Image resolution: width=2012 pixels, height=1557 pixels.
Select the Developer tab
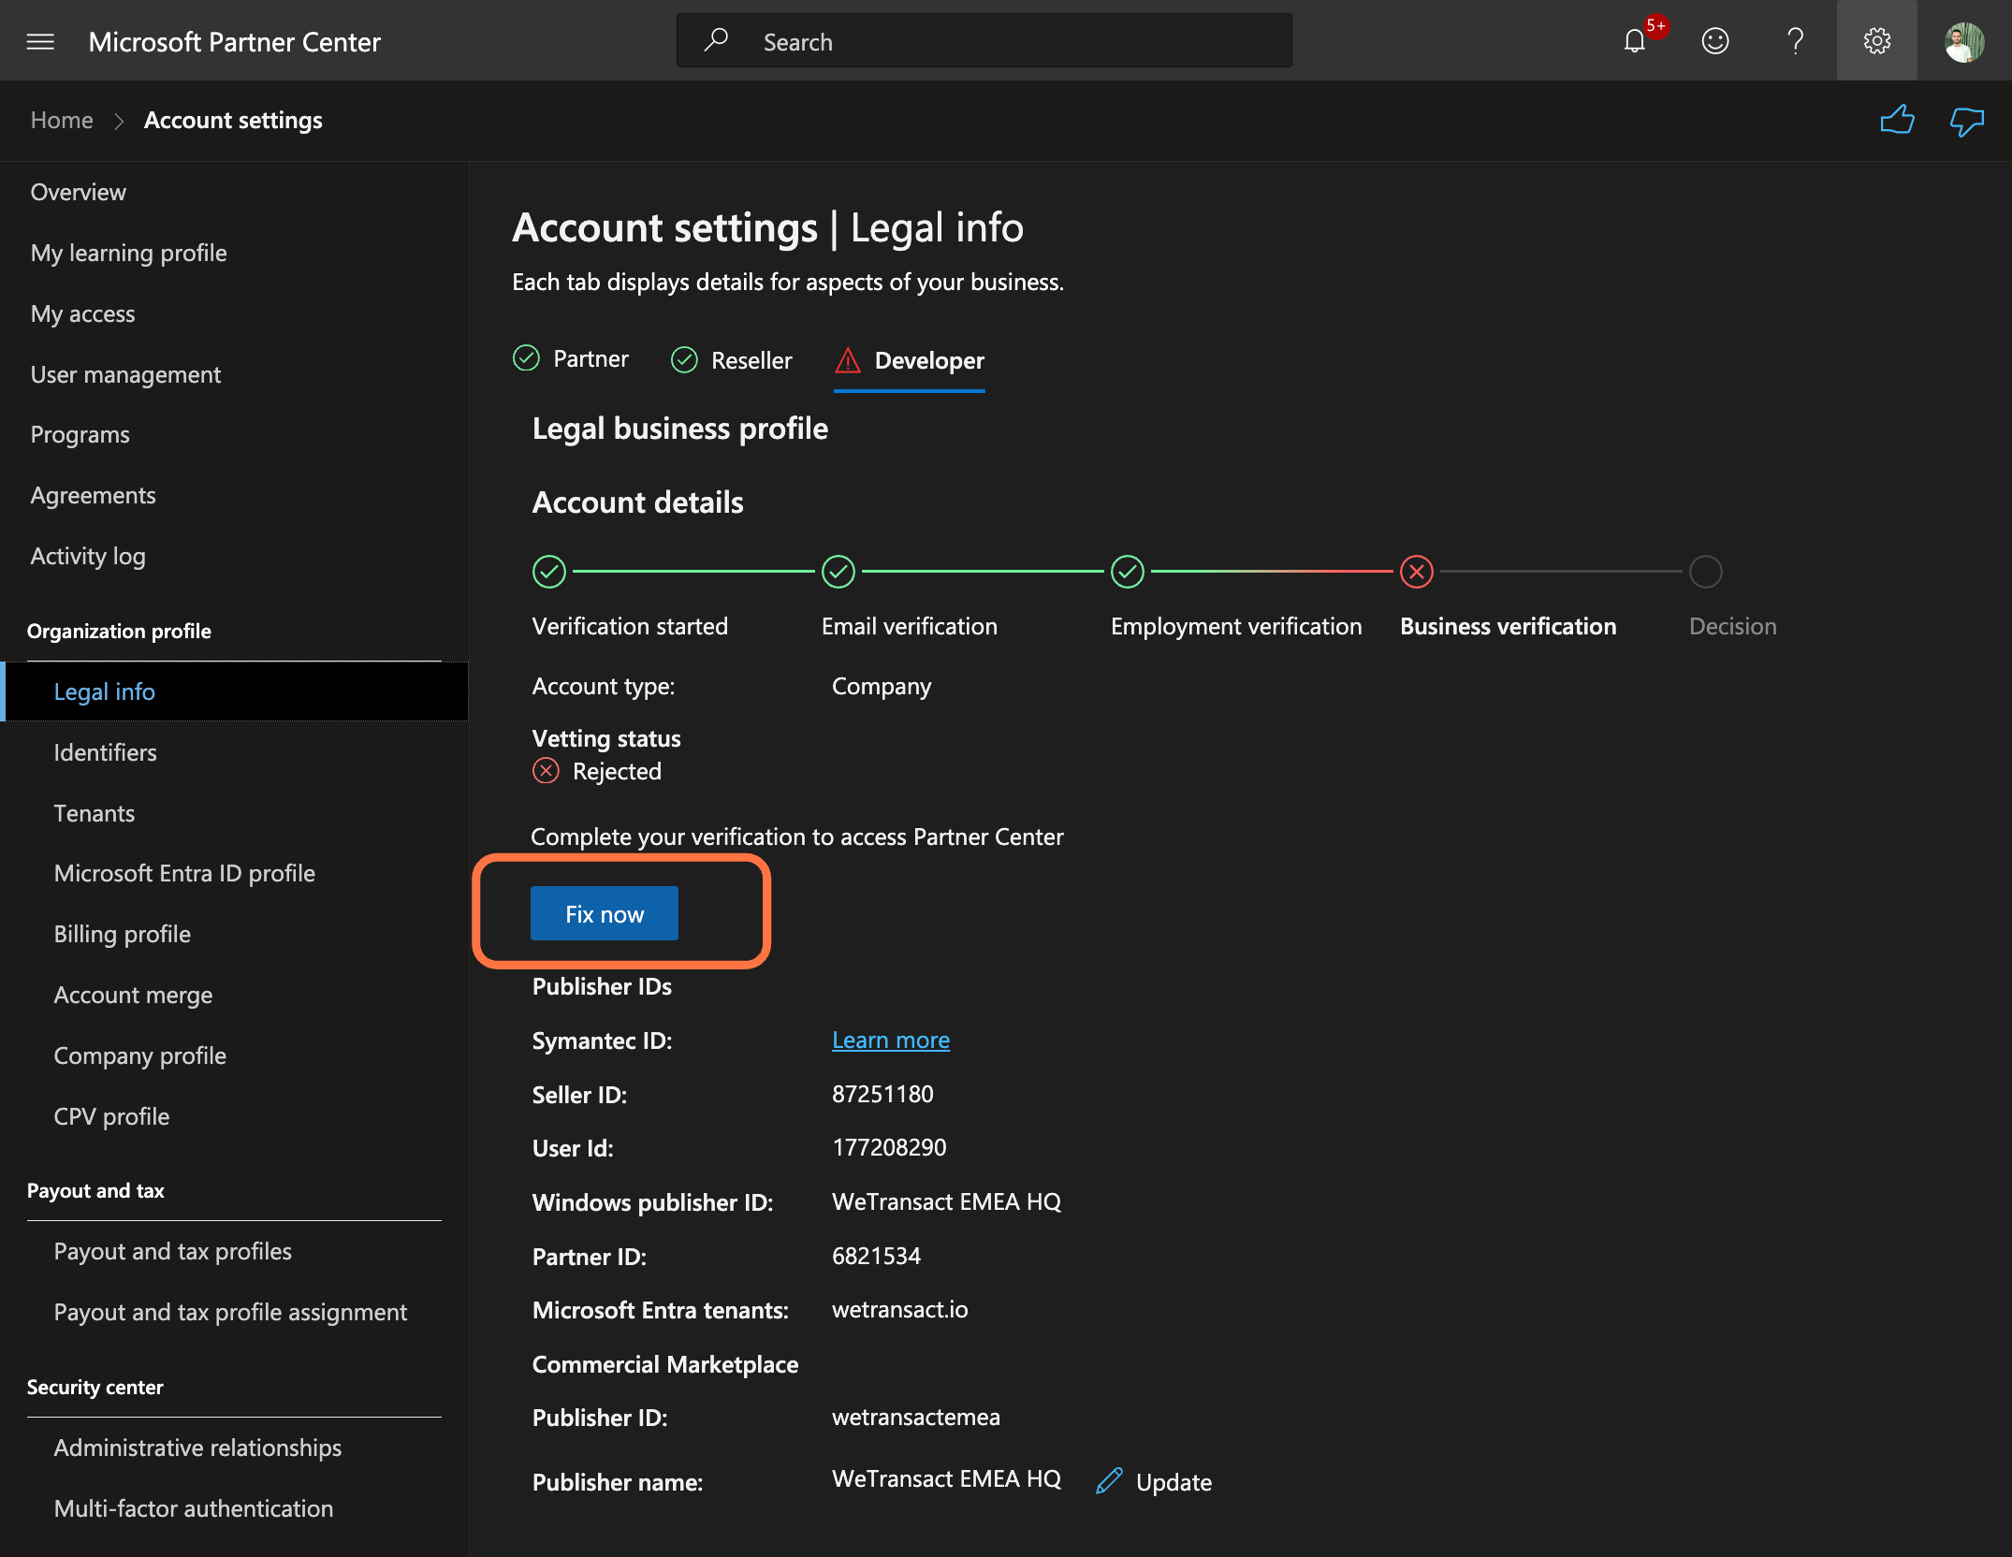[x=909, y=360]
